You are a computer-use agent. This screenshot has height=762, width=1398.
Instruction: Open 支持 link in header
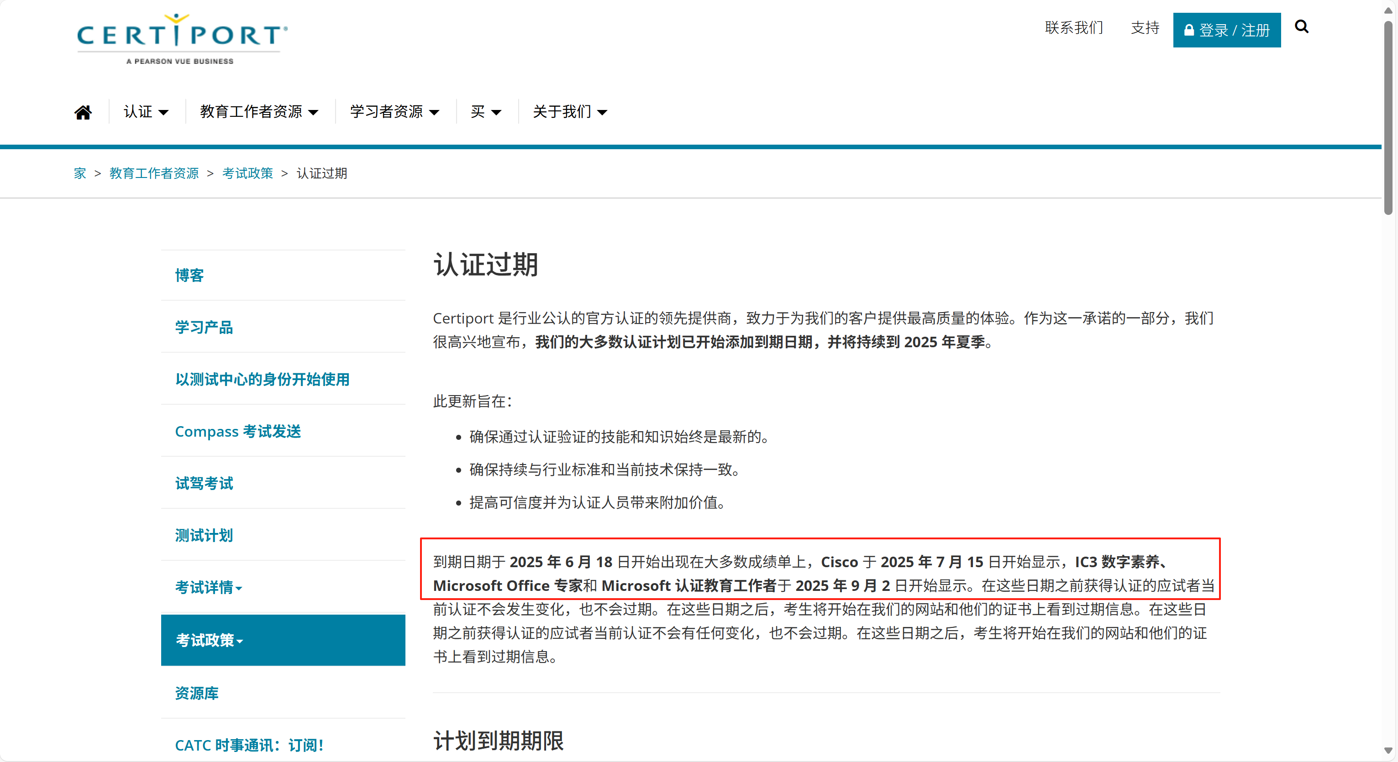point(1145,28)
